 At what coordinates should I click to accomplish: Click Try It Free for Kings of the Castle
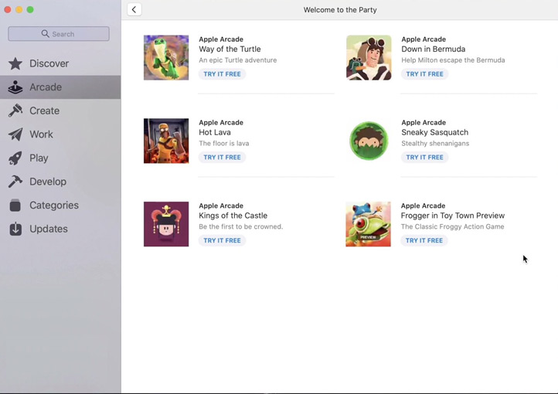222,241
